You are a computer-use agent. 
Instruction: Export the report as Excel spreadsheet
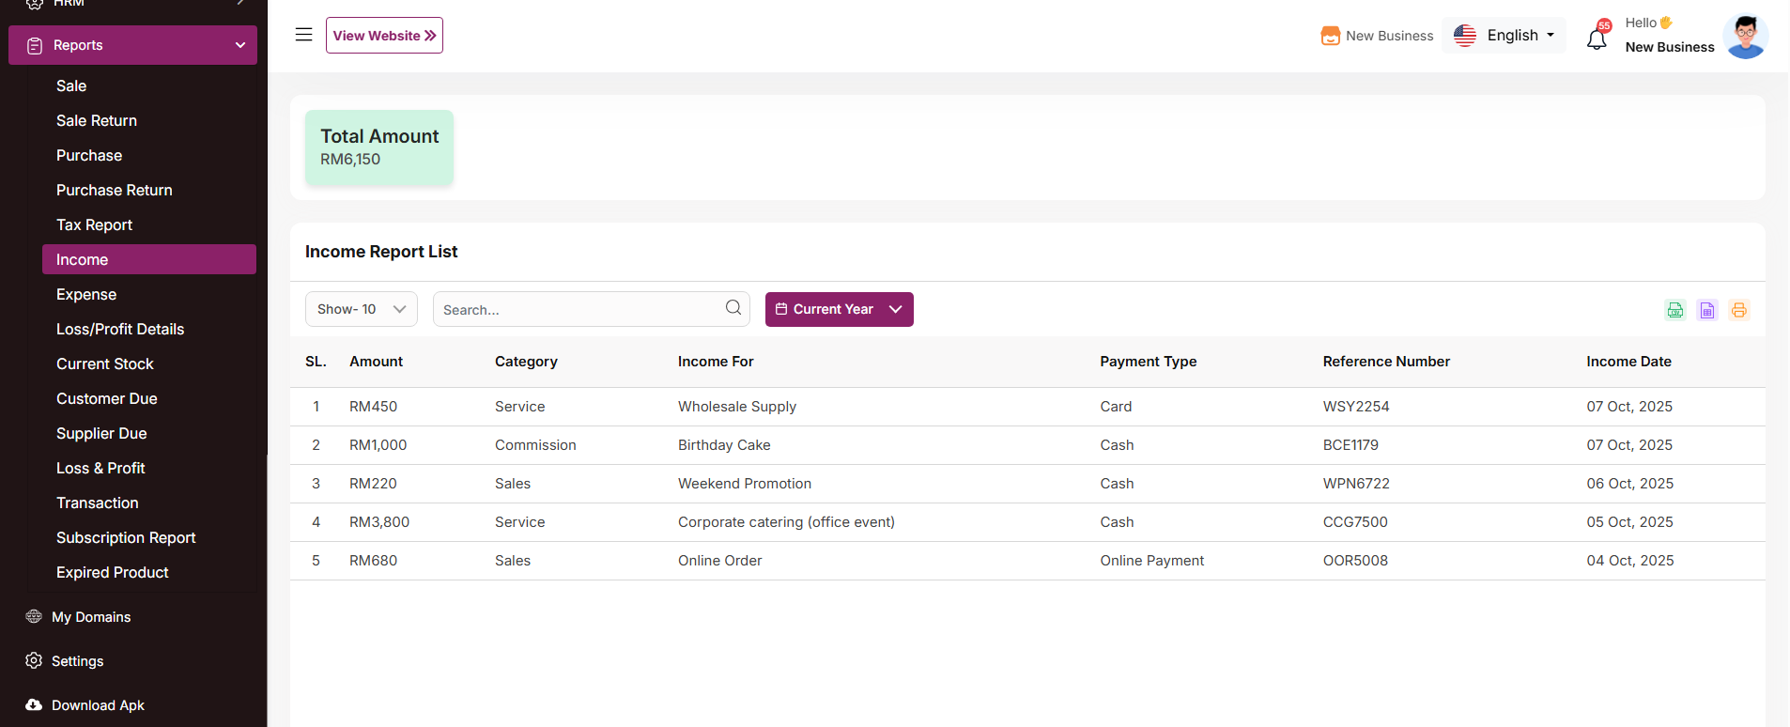tap(1706, 310)
